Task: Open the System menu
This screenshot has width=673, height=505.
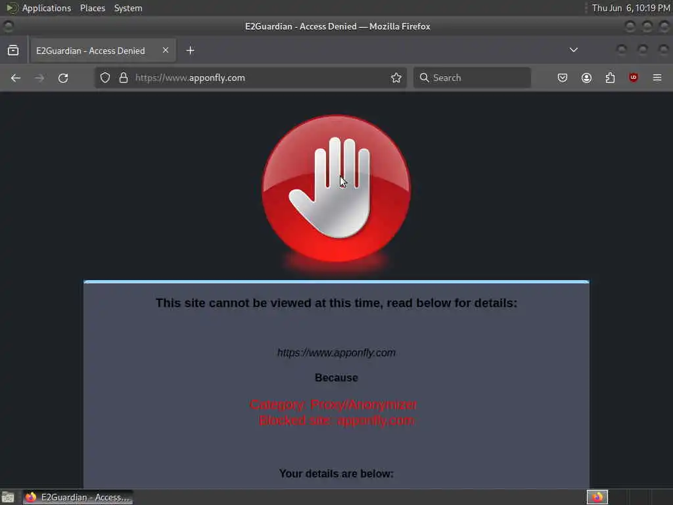Action: point(128,8)
